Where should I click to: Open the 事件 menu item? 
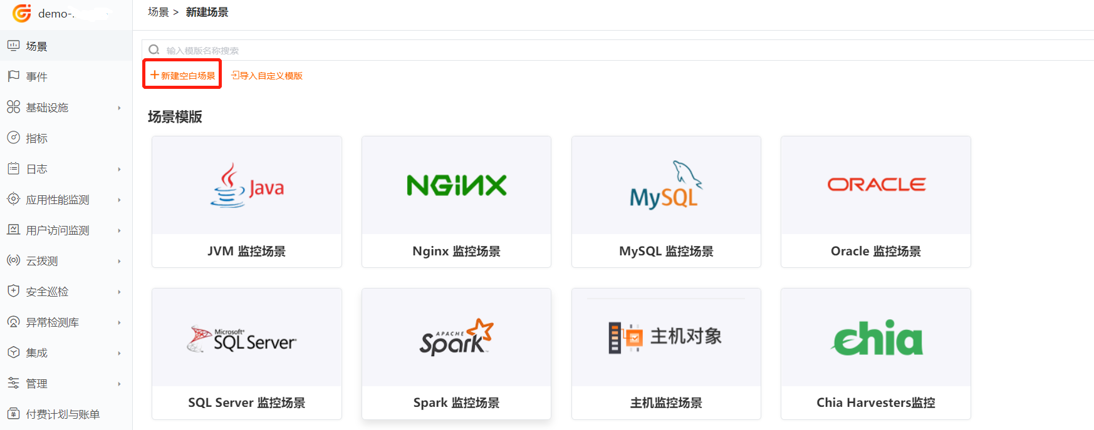(x=66, y=76)
